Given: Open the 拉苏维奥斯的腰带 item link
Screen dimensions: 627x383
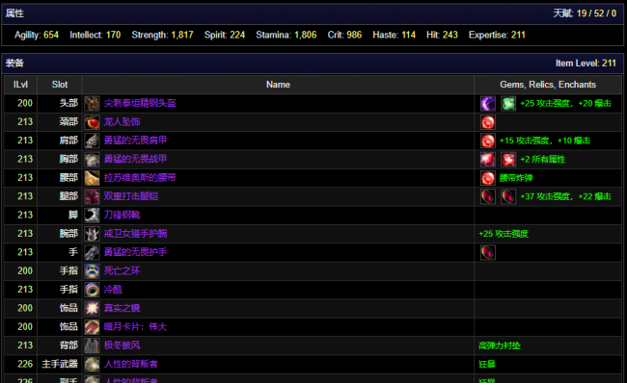Looking at the screenshot, I should (x=140, y=177).
